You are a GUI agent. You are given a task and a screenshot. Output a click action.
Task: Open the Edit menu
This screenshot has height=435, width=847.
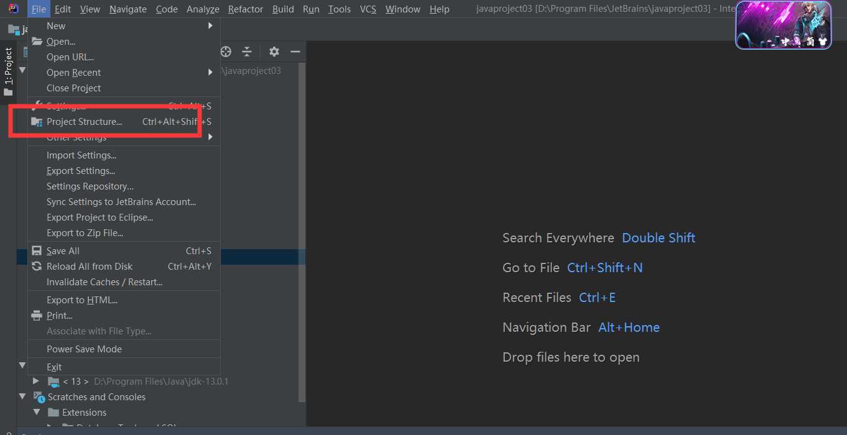[63, 9]
